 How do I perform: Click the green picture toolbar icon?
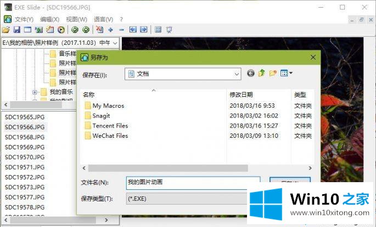(x=39, y=30)
